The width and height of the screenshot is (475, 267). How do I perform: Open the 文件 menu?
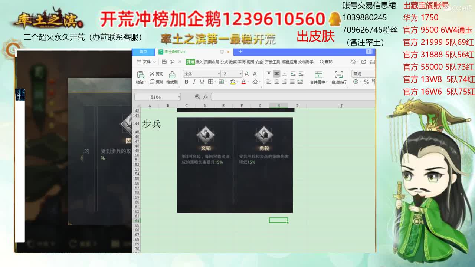(144, 62)
